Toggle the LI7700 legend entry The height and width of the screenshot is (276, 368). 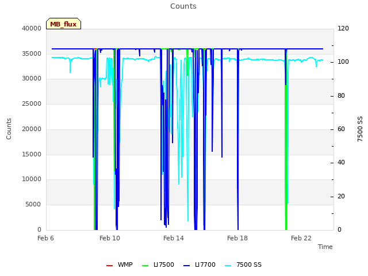point(200,264)
